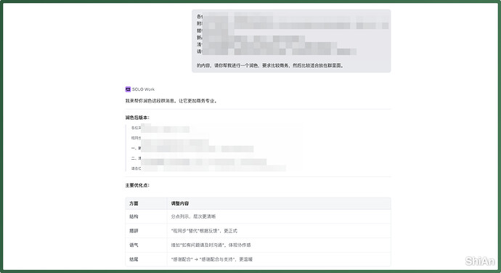The width and height of the screenshot is (501, 273).
Task: Click the "润色后版本:" heading
Action: [x=137, y=118]
